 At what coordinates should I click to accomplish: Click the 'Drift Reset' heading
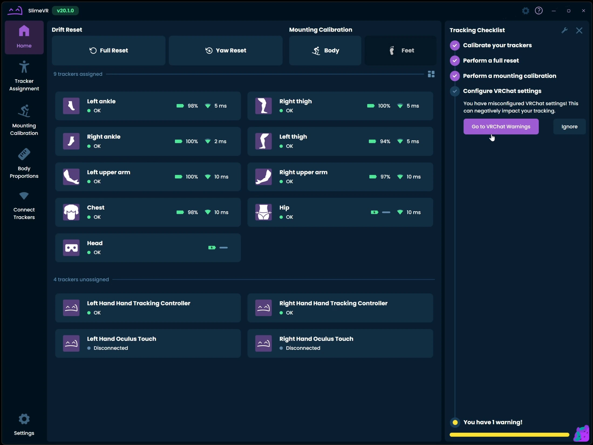point(67,30)
